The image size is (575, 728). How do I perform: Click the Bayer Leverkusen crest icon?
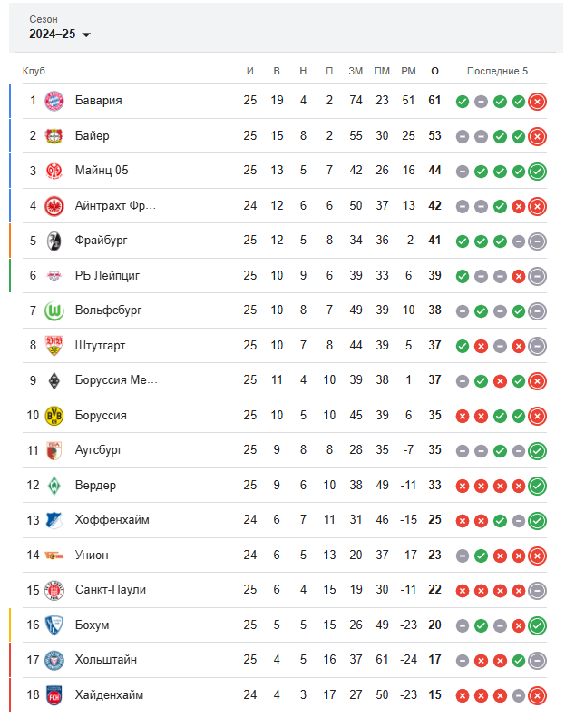[x=54, y=135]
